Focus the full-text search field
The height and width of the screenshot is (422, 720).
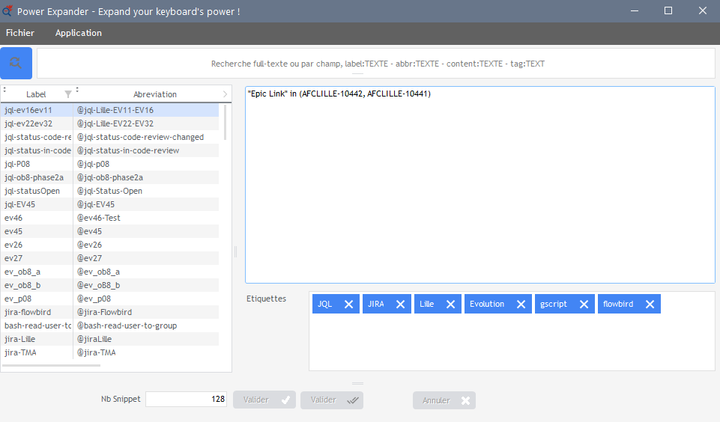pyautogui.click(x=376, y=64)
